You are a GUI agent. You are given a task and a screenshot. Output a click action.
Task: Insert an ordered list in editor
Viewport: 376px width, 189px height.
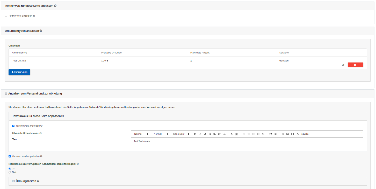coord(244,134)
